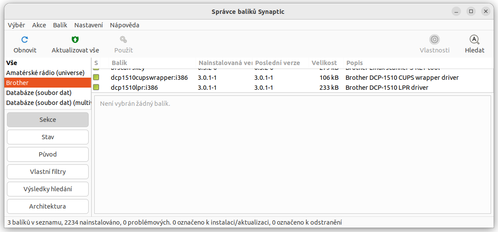The height and width of the screenshot is (232, 498).
Task: Select Amatérské rádio (universe) section
Action: point(45,72)
